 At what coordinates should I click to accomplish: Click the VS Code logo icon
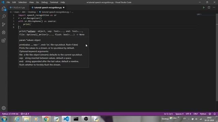tap(3, 2)
